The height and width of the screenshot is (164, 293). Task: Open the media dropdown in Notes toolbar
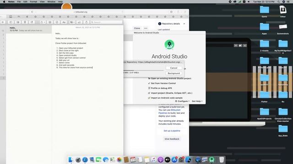click(x=72, y=22)
